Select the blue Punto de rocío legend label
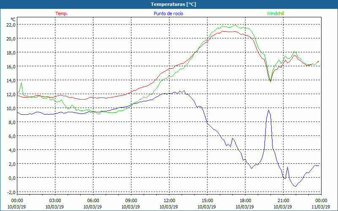Image resolution: width=338 pixels, height=211 pixels. pyautogui.click(x=168, y=14)
